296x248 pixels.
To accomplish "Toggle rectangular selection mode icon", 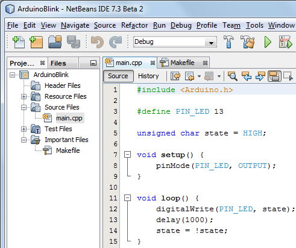I will [288, 76].
